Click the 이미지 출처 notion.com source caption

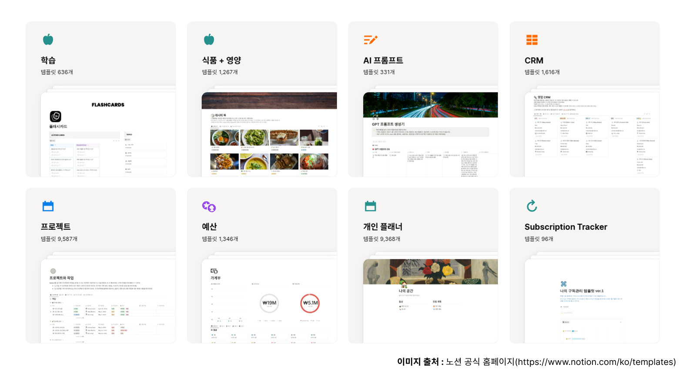(536, 362)
